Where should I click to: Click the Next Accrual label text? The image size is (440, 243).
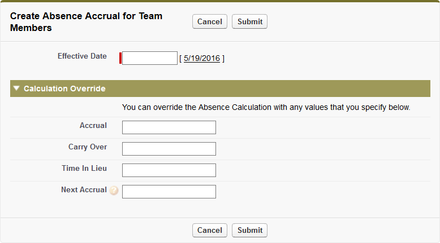click(x=84, y=190)
